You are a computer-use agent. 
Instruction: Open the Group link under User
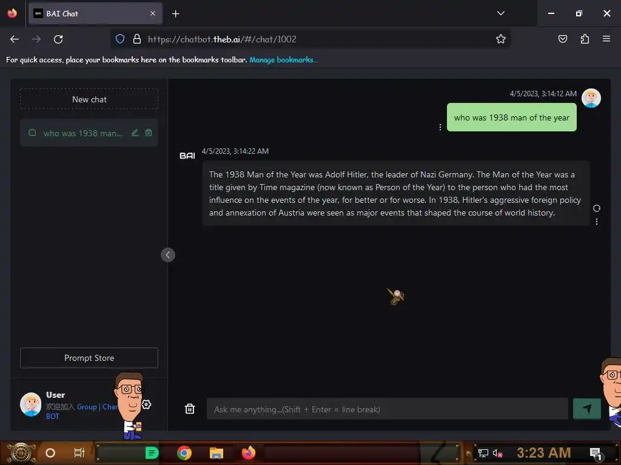[87, 406]
